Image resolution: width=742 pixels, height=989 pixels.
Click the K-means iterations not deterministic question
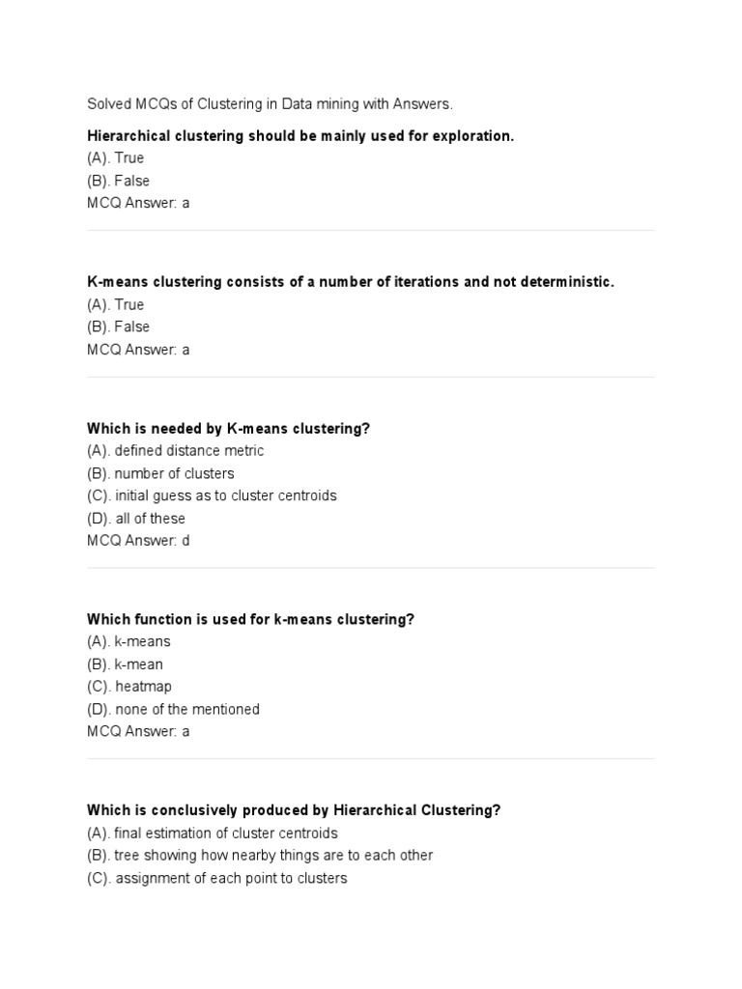(351, 282)
